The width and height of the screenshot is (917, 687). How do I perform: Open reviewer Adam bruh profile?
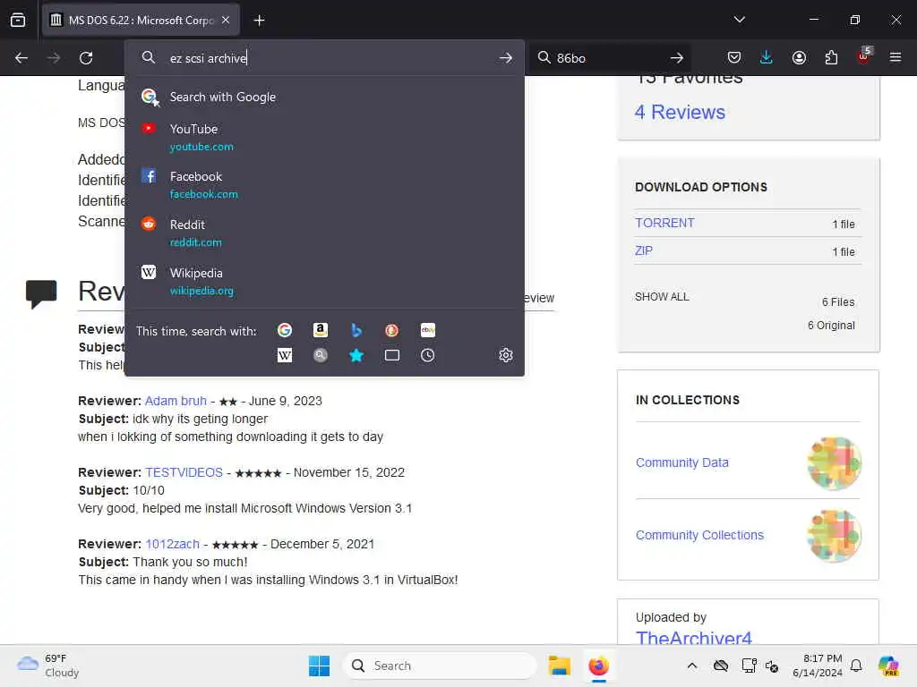176,401
